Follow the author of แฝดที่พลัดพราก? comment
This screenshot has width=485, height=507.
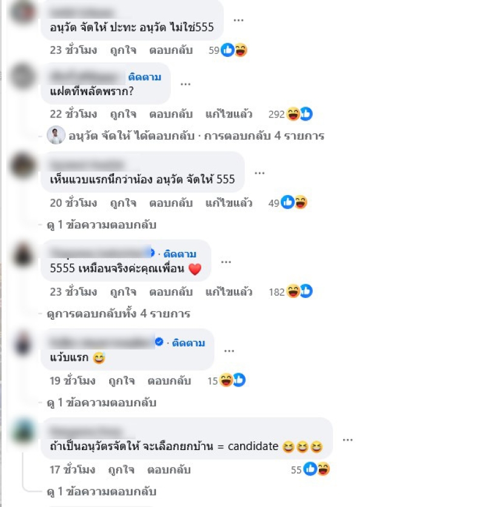[145, 77]
